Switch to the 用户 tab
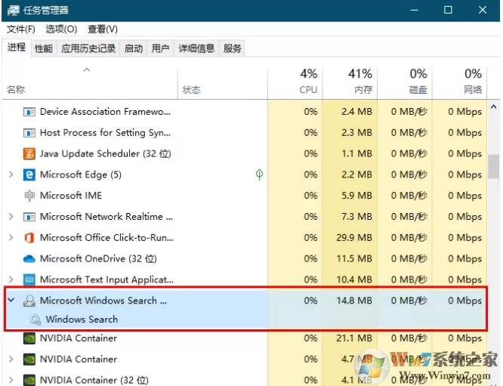 click(x=160, y=48)
